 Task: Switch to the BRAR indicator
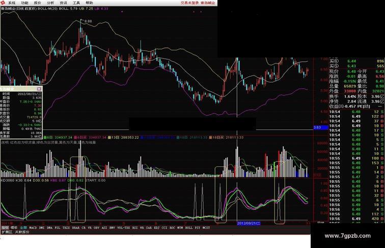tap(76, 228)
